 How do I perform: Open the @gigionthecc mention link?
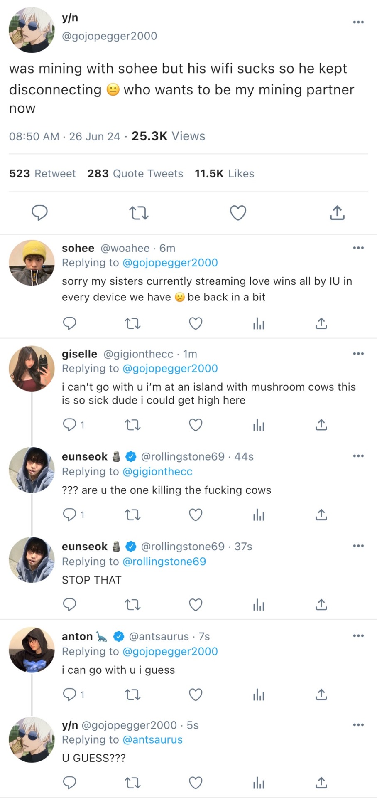157,472
